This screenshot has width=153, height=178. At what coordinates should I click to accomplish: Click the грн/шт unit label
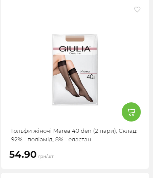[46, 157]
